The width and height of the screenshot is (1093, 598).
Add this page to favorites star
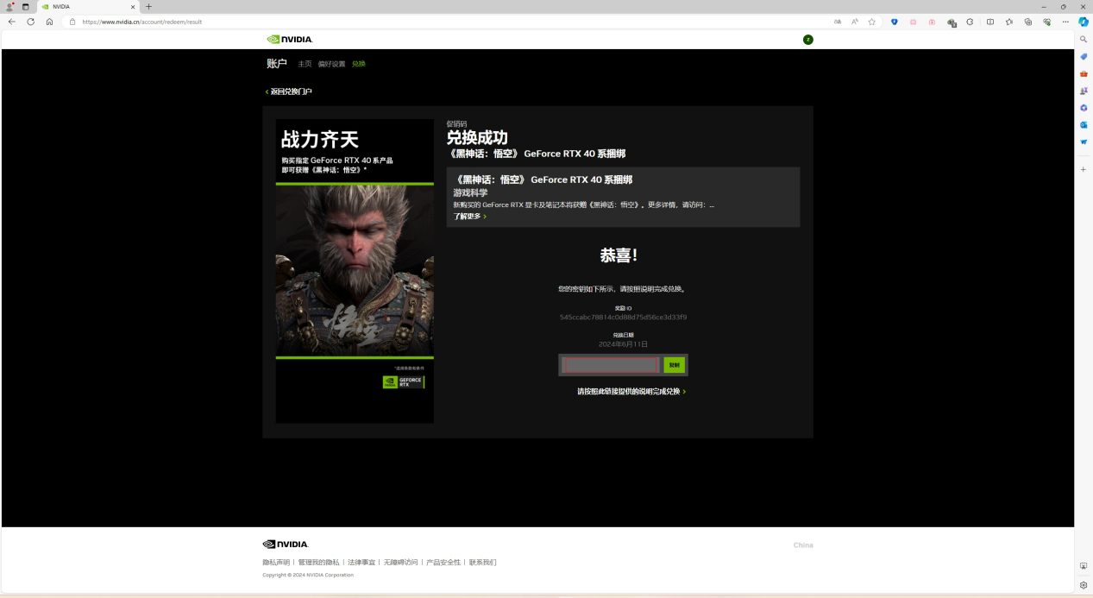tap(871, 22)
